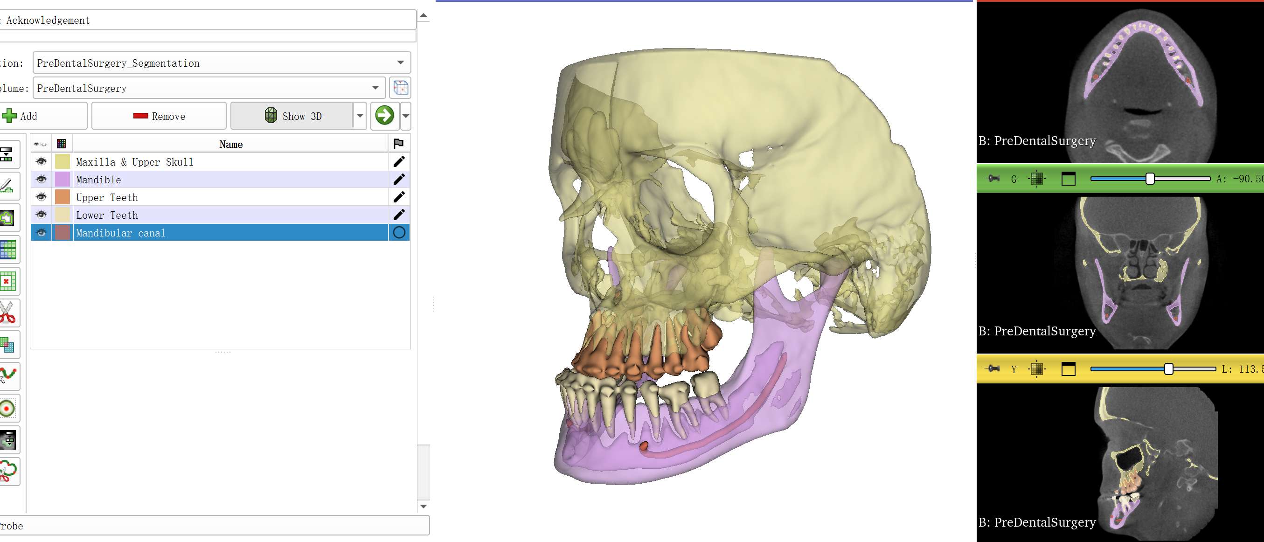Open the Show 3D options dropdown arrow
Viewport: 1264px width, 542px height.
[360, 116]
